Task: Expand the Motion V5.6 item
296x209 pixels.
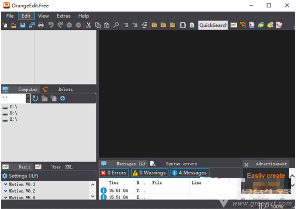Action: click(6, 197)
